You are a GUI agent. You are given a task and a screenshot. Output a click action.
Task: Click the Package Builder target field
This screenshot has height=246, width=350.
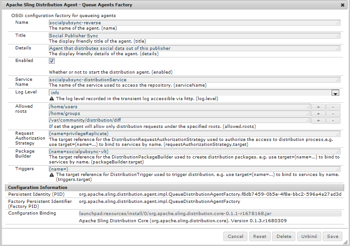click(x=194, y=152)
